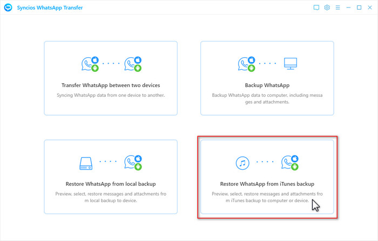Click 'm local backup to device.' description line

click(111, 200)
